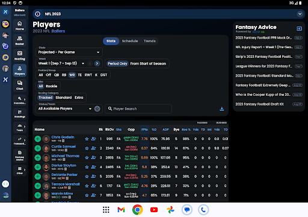Open the Scoring sidebar icon
The width and height of the screenshot is (308, 217).
pyautogui.click(x=20, y=55)
